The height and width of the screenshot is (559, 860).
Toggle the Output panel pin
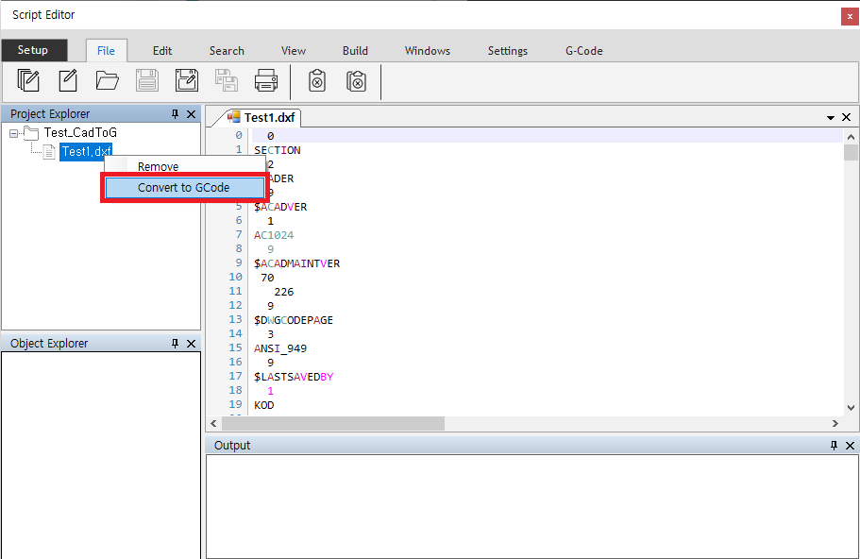click(x=835, y=446)
